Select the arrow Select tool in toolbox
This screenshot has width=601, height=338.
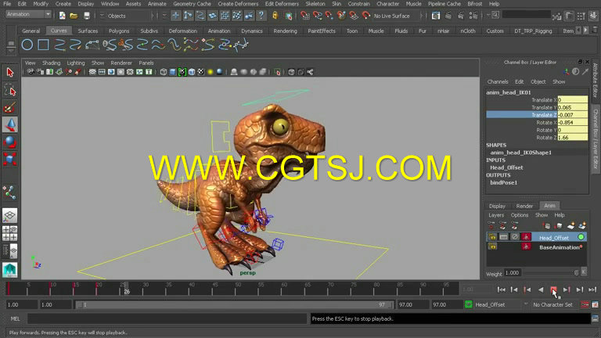point(10,72)
